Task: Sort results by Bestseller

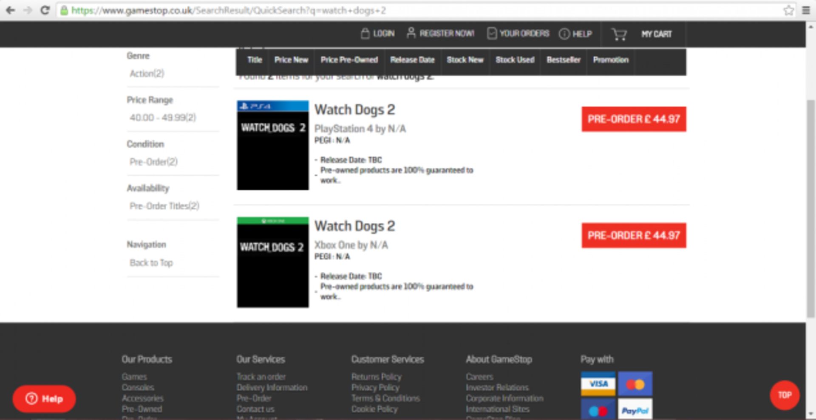Action: 563,60
